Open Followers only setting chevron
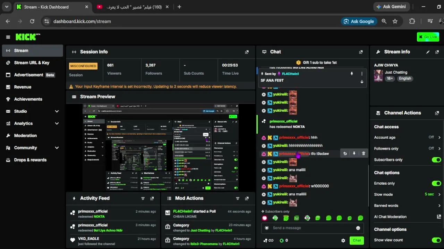Viewport: 444px width, 249px height. 439,148
